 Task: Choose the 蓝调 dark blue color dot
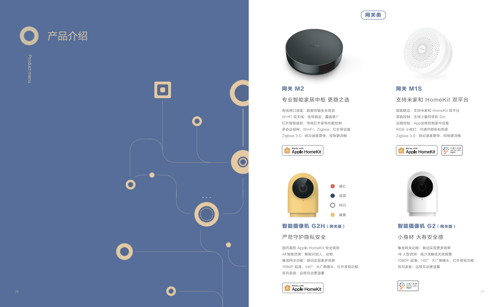tap(333, 196)
